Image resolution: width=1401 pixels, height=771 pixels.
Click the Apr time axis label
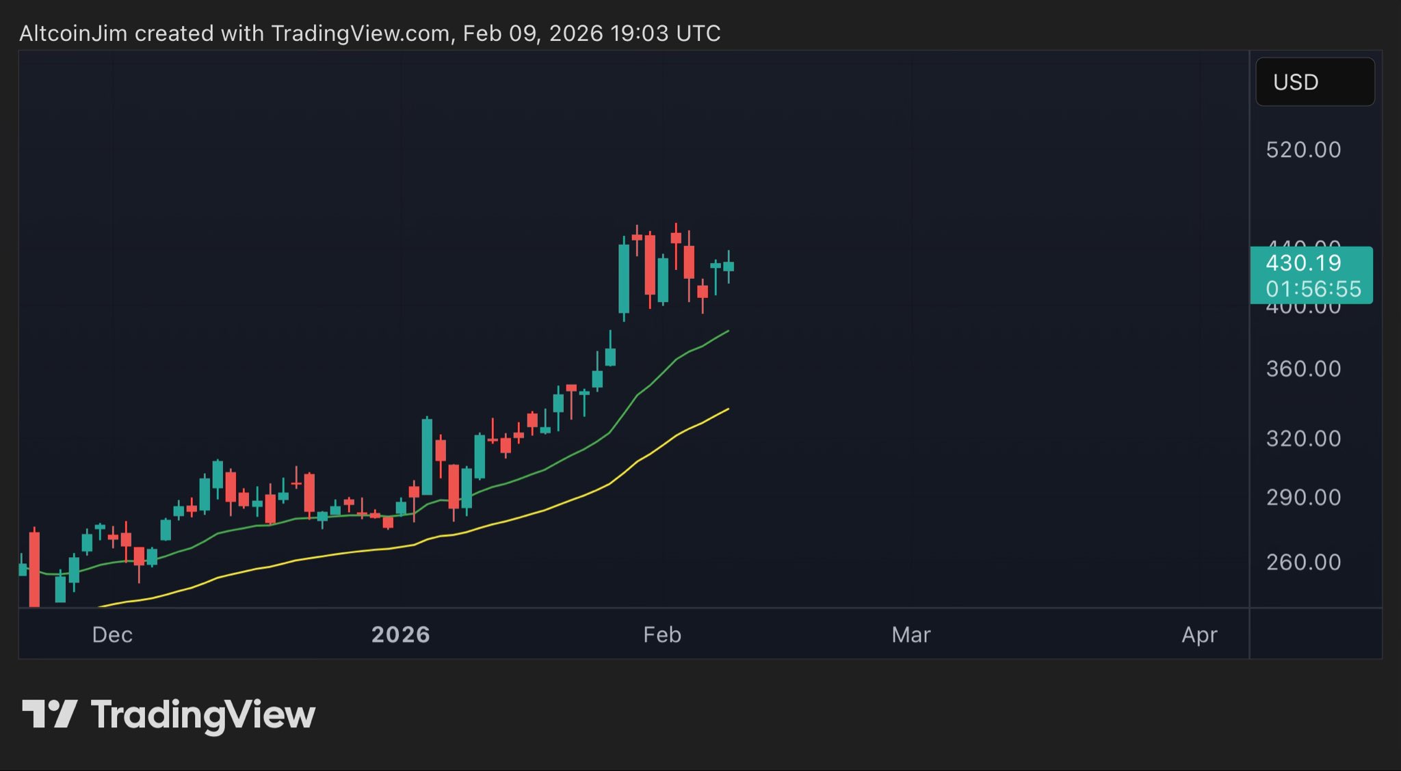tap(1199, 634)
